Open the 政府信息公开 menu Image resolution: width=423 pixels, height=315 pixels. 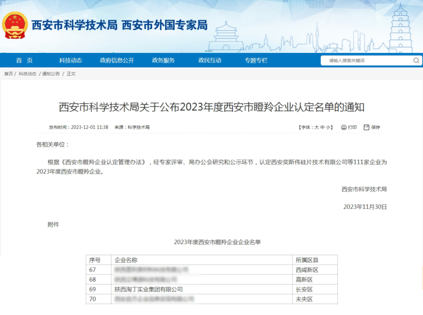tap(117, 60)
